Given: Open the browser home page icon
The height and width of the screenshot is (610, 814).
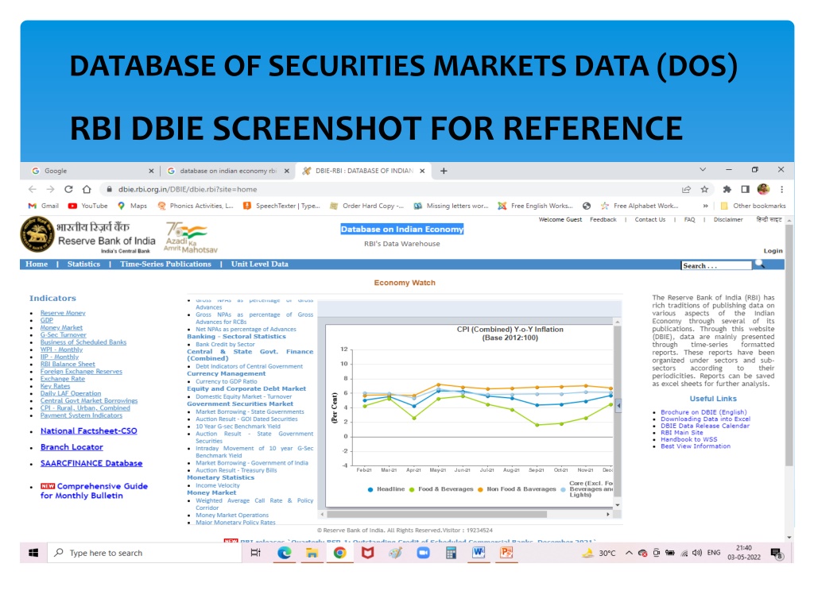Looking at the screenshot, I should [x=87, y=189].
